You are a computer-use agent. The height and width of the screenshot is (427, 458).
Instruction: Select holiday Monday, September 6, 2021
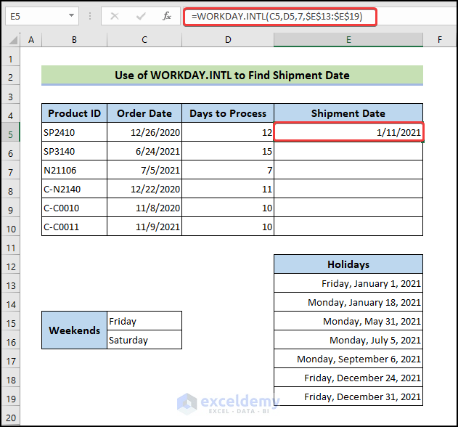348,359
